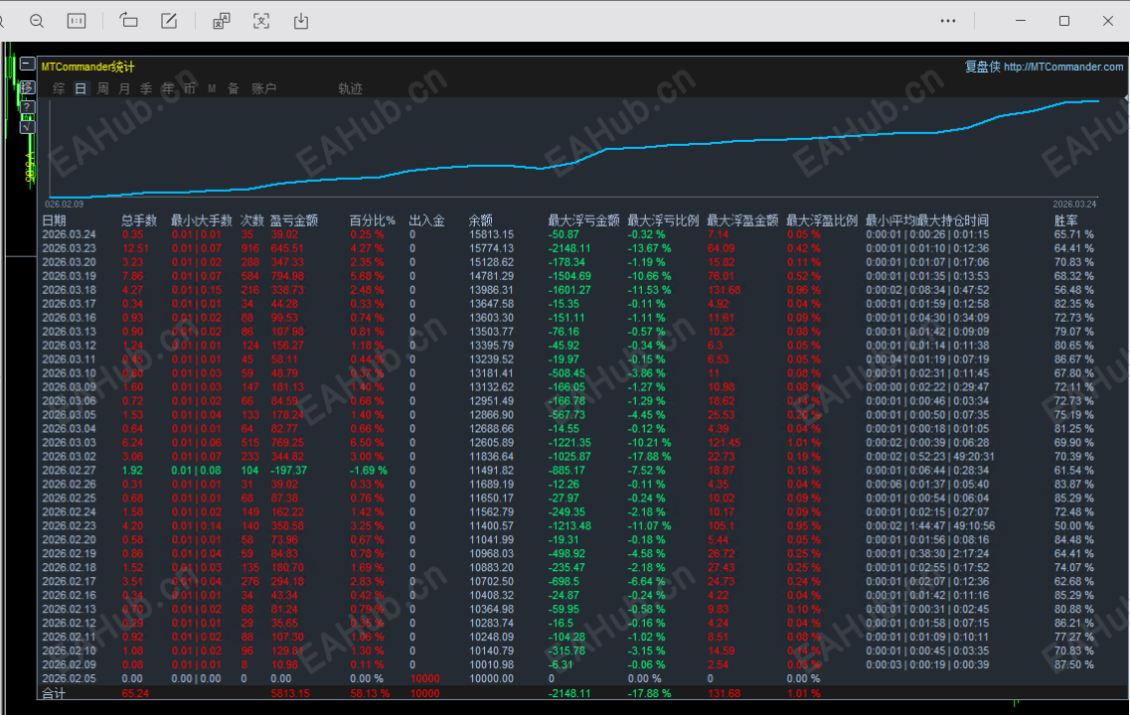
Task: Click the 合计 total row label
Action: [x=54, y=693]
